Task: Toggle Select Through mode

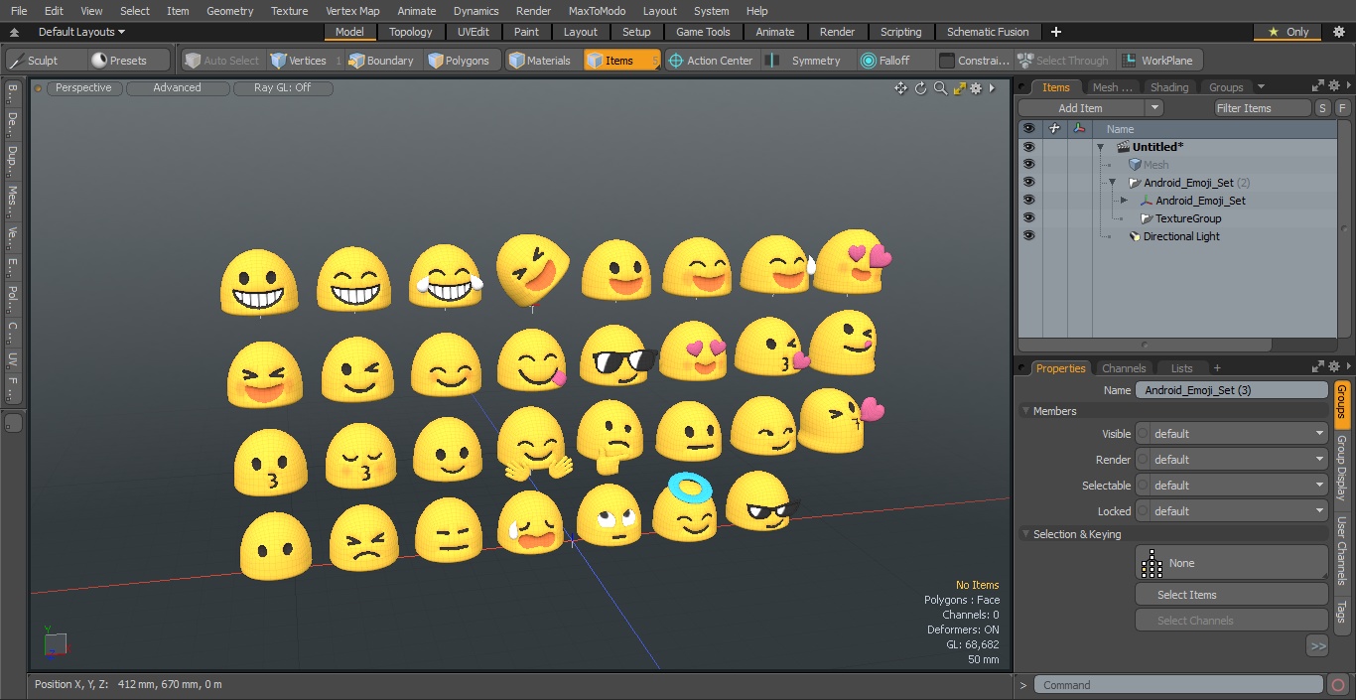Action: tap(1063, 61)
